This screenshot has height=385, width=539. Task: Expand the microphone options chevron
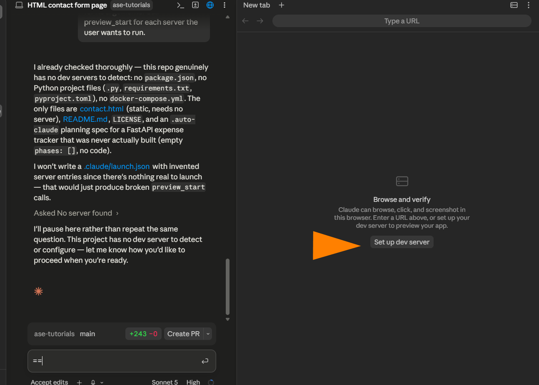click(102, 382)
